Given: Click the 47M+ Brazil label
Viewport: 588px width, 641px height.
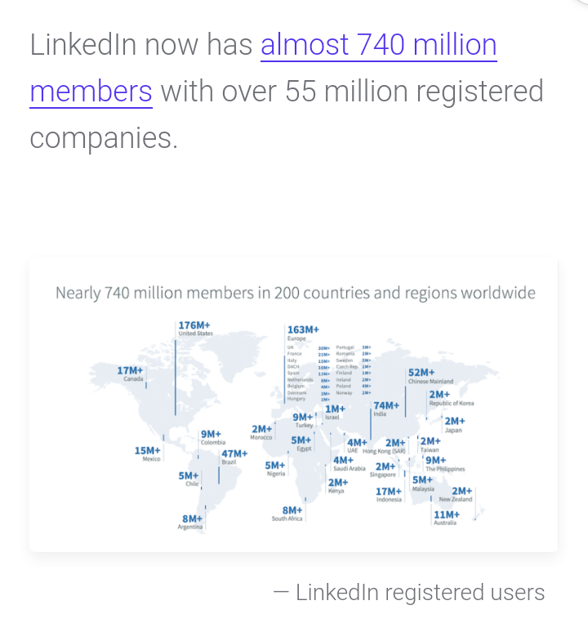Looking at the screenshot, I should coord(234,456).
